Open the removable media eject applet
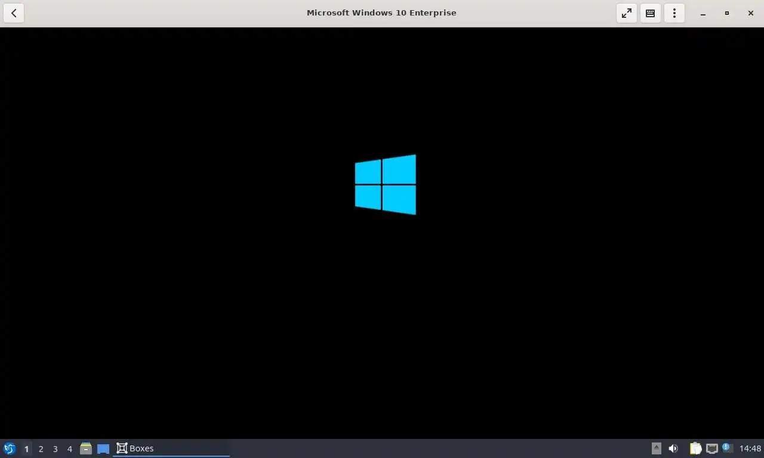 coord(656,448)
